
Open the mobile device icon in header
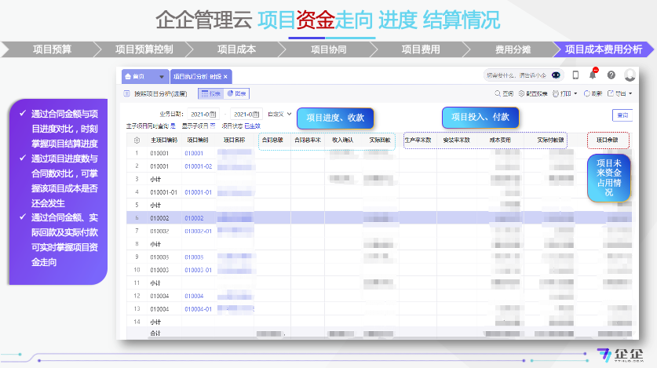coord(575,75)
